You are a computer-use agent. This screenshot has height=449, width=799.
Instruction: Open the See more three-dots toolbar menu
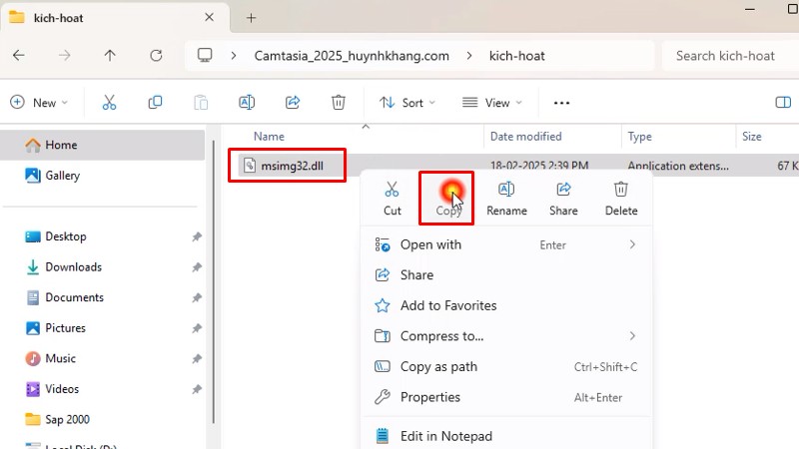click(x=561, y=103)
